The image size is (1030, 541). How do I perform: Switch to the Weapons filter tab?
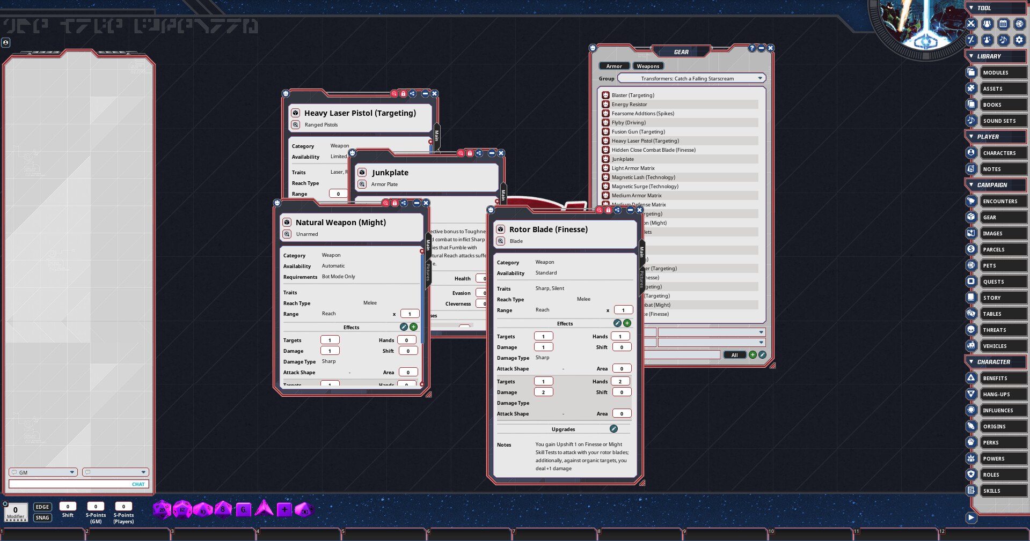(648, 66)
